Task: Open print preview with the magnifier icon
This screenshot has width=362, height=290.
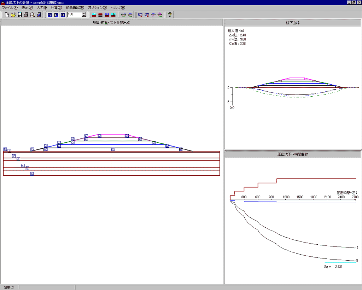Action: pos(33,15)
